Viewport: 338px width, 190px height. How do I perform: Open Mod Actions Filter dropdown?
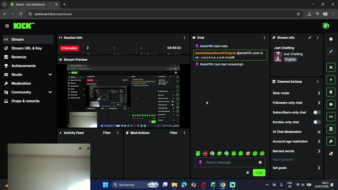pos(173,133)
